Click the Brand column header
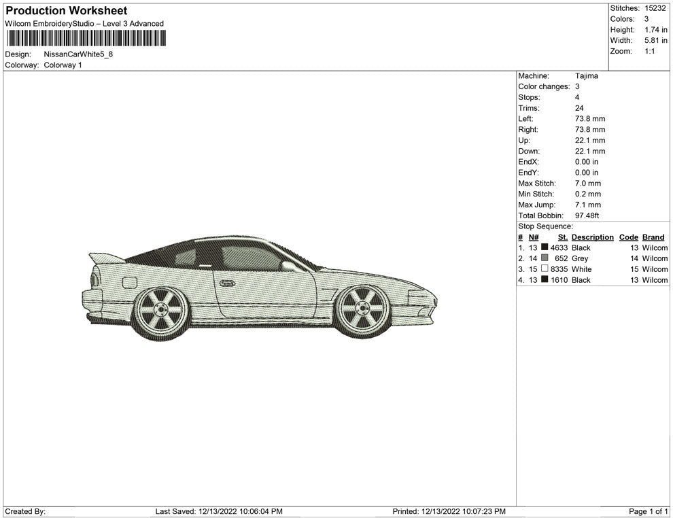This screenshot has width=673, height=518. 653,237
